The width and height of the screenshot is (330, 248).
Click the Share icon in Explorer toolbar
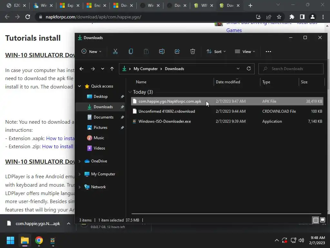[x=177, y=51]
